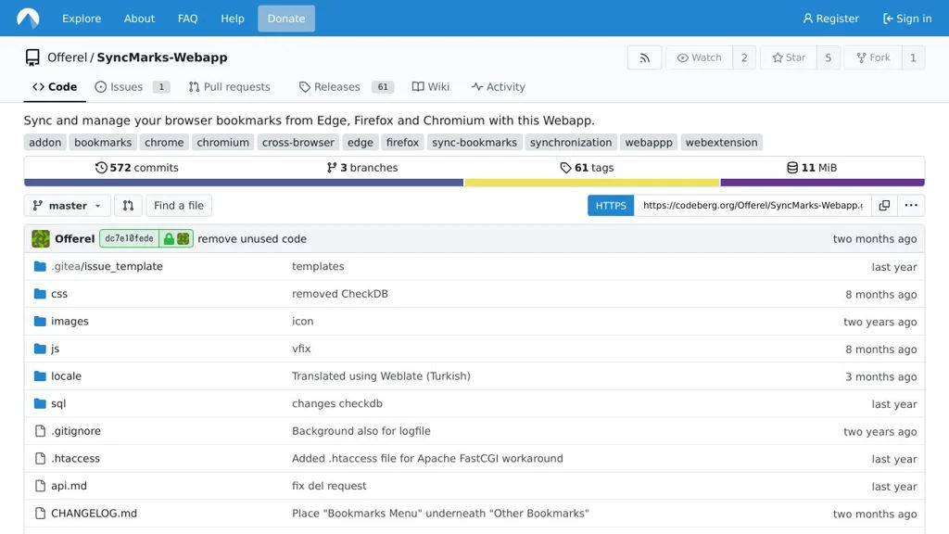The width and height of the screenshot is (949, 534).
Task: Watch this repository
Action: (x=700, y=57)
